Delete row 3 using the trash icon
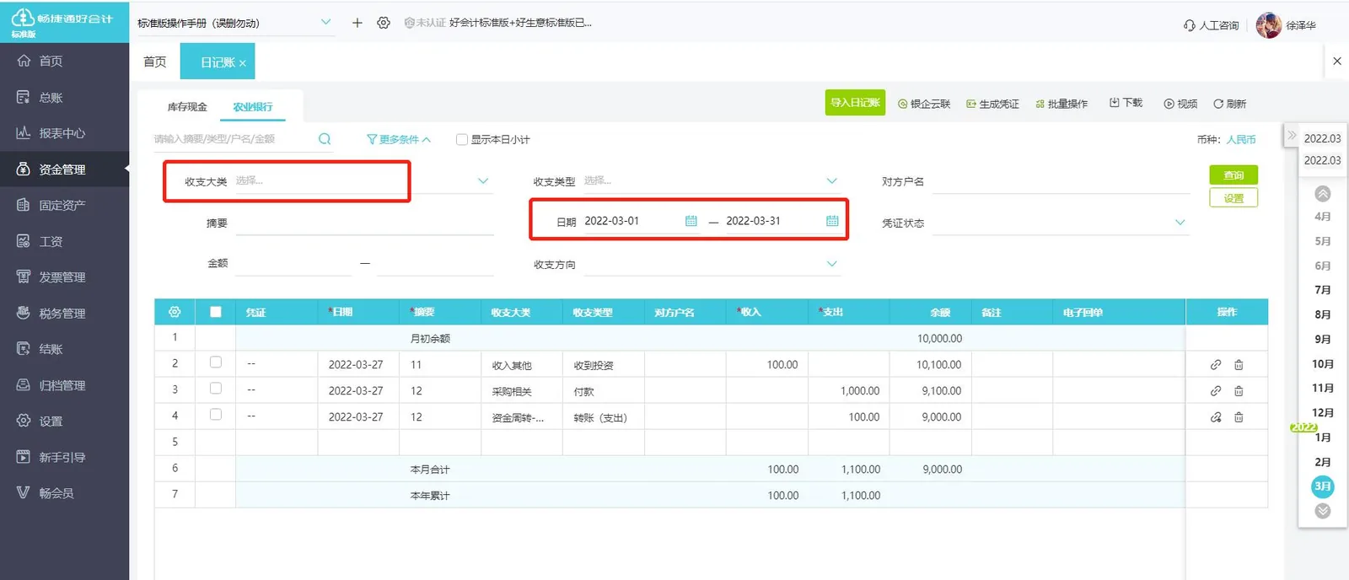The height and width of the screenshot is (580, 1349). (x=1239, y=391)
